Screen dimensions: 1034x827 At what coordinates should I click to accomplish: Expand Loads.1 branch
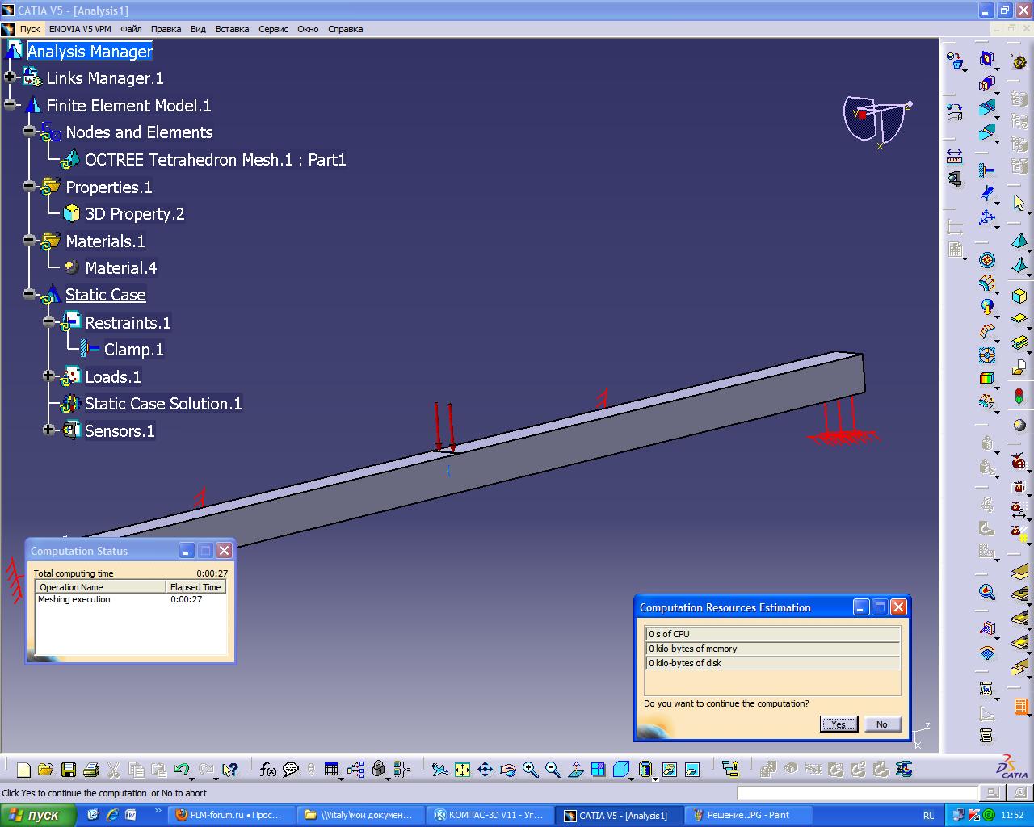coord(48,376)
